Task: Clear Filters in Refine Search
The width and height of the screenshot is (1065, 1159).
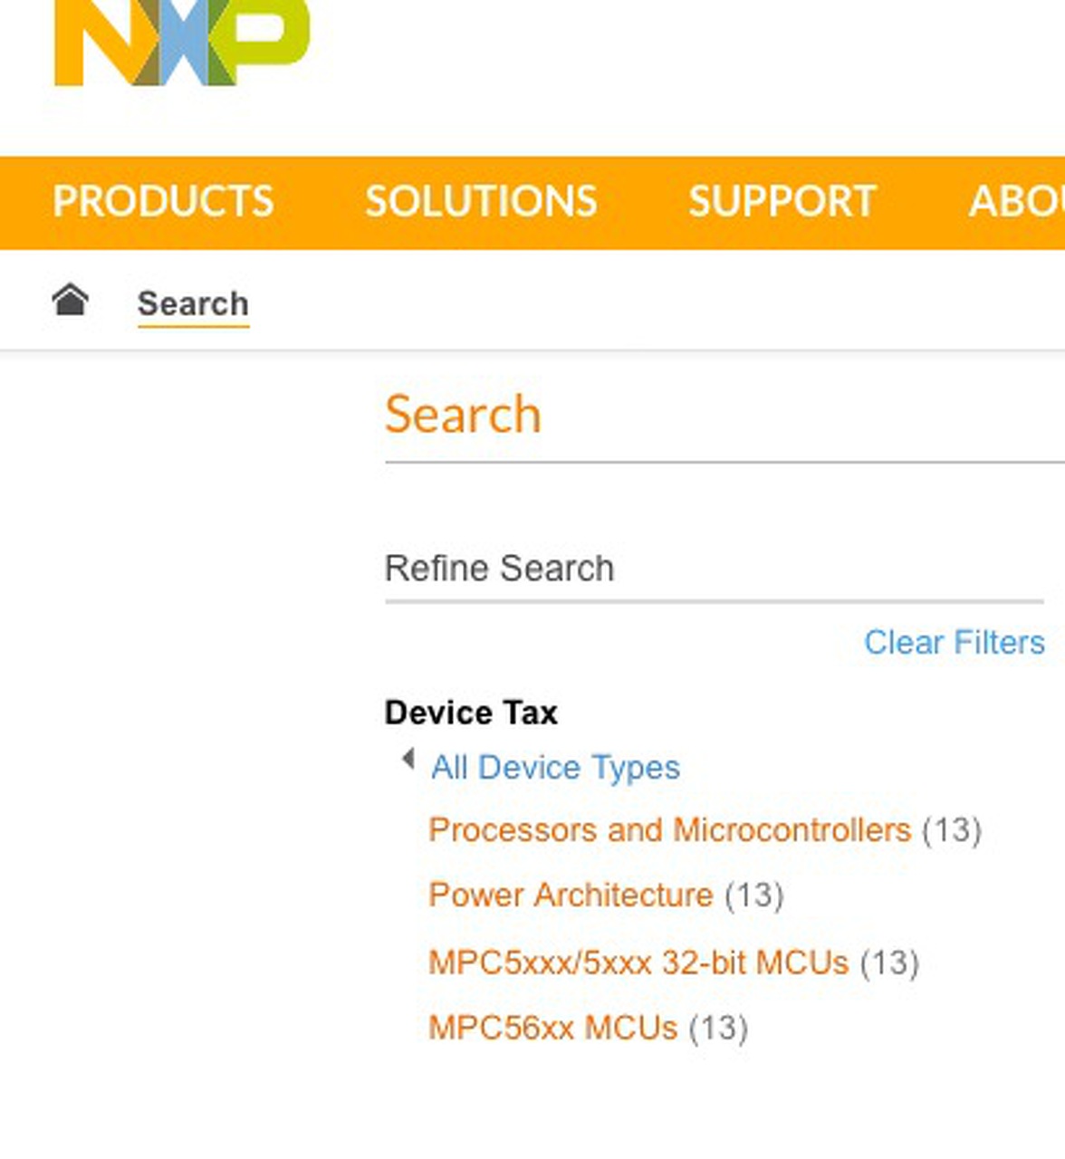Action: tap(954, 642)
